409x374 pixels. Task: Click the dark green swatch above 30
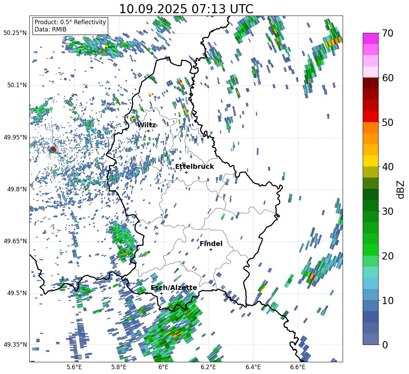[x=370, y=206]
